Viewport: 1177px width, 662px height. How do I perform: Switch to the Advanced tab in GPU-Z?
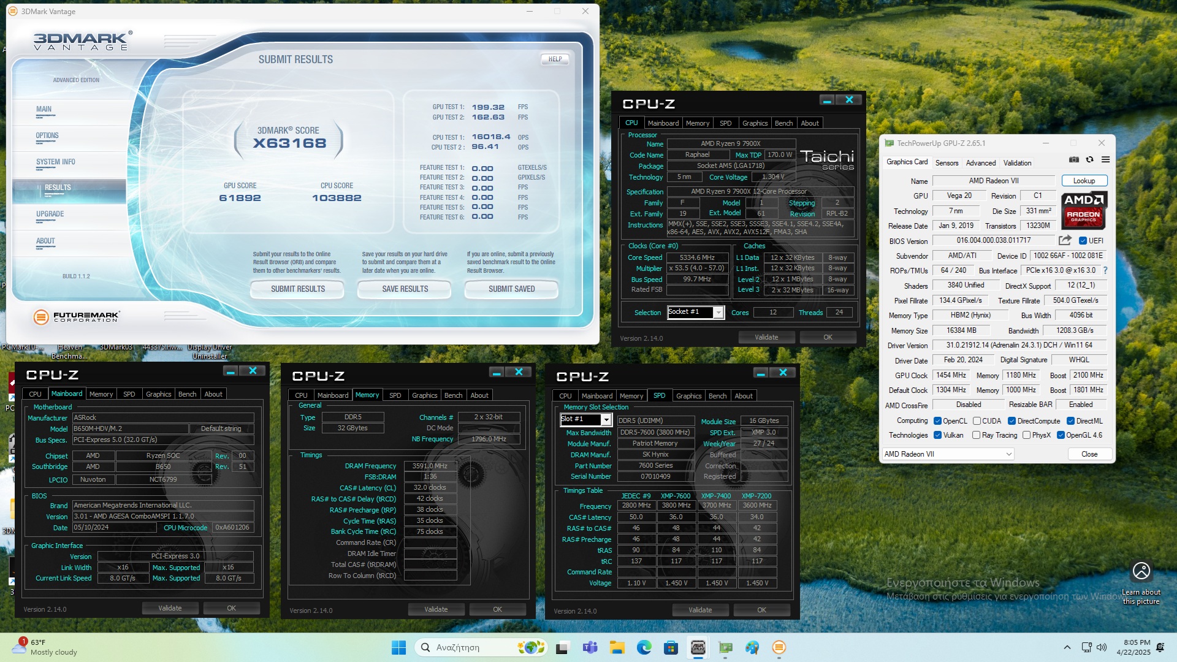pos(980,163)
